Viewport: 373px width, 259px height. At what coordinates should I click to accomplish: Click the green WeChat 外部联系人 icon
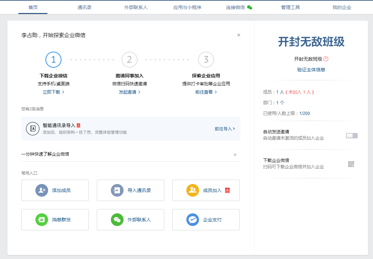pos(117,220)
